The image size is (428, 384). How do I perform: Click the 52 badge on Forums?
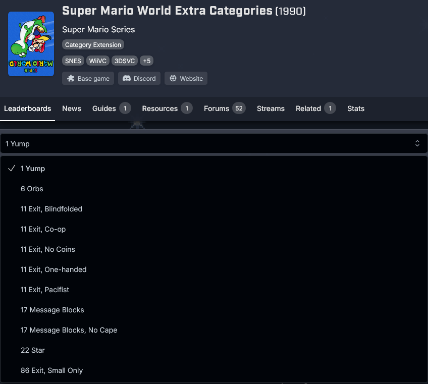239,108
